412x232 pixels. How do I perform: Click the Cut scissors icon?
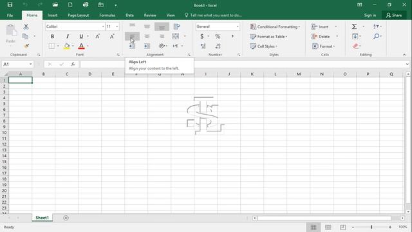click(x=26, y=26)
